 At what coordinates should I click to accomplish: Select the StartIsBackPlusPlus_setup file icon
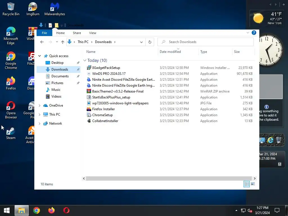point(89,97)
